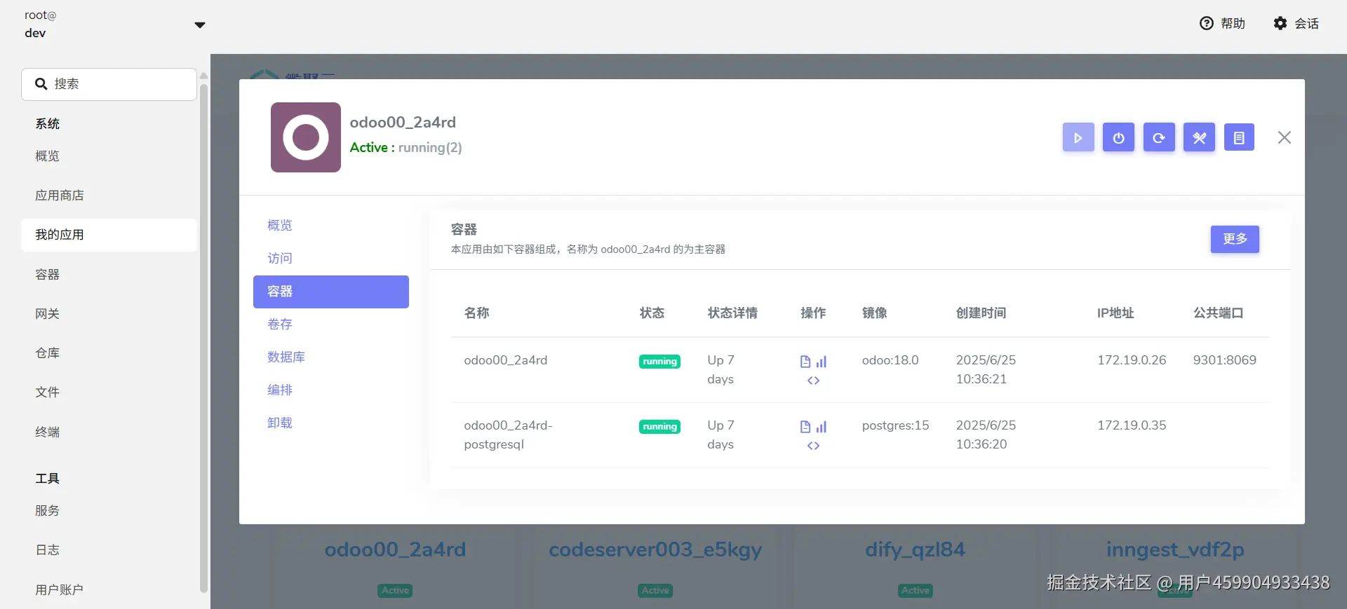Select 我的应用 in sidebar

pos(109,235)
